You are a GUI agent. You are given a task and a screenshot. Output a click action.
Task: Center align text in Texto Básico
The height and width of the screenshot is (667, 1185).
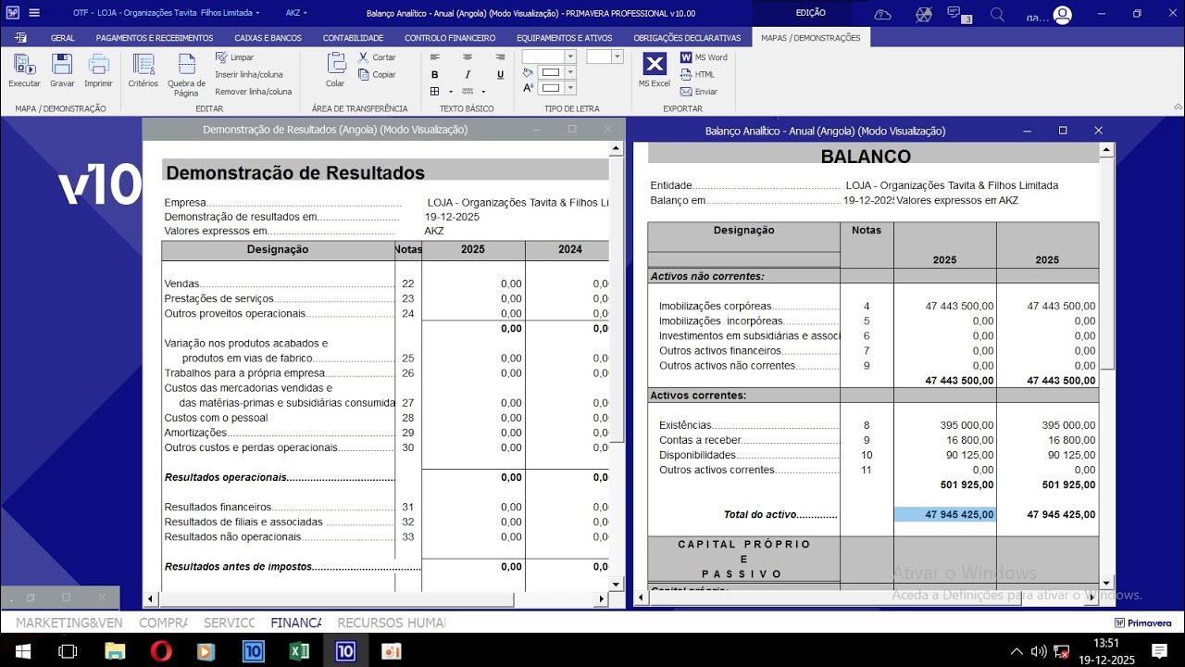(x=468, y=57)
